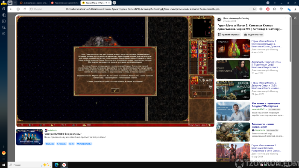Reload the page with the refresh icon
299x168 pixels.
point(25,9)
